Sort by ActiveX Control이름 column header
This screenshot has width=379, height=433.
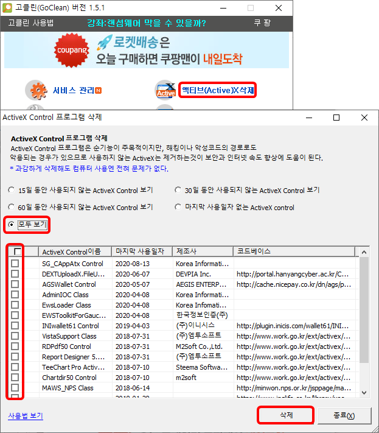pos(75,252)
